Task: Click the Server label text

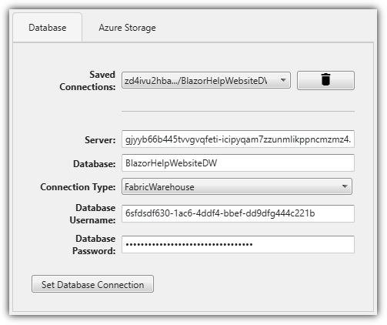Action: 100,140
